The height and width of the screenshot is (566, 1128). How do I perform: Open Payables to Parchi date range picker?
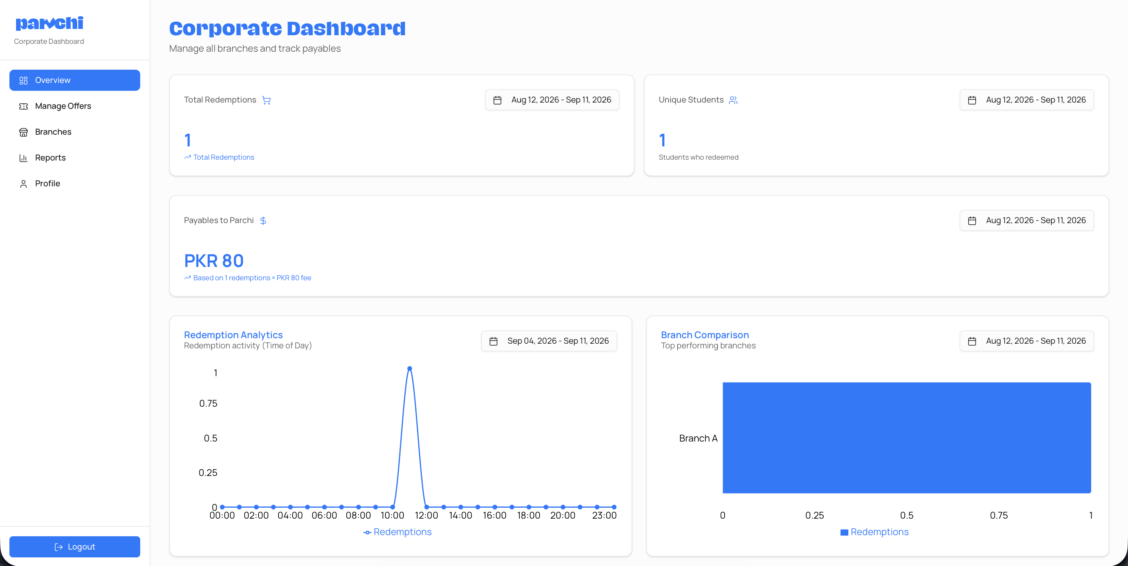coord(1027,220)
